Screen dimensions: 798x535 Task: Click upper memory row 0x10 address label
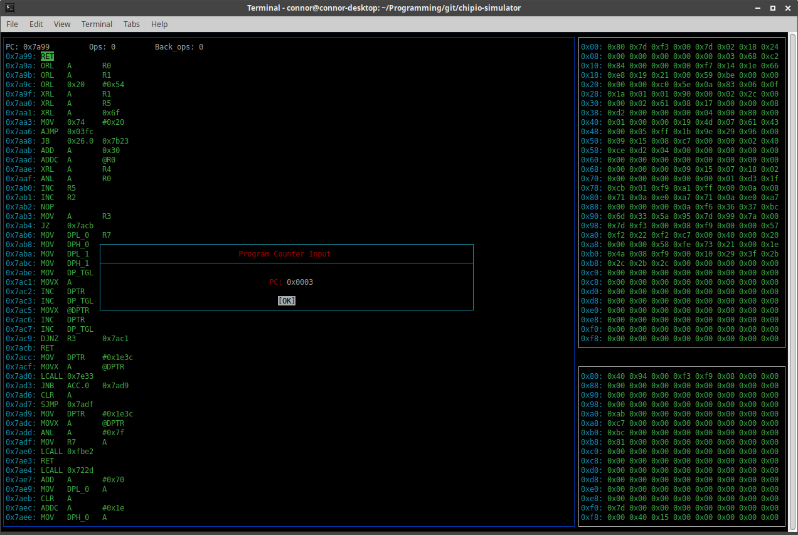tap(592, 66)
